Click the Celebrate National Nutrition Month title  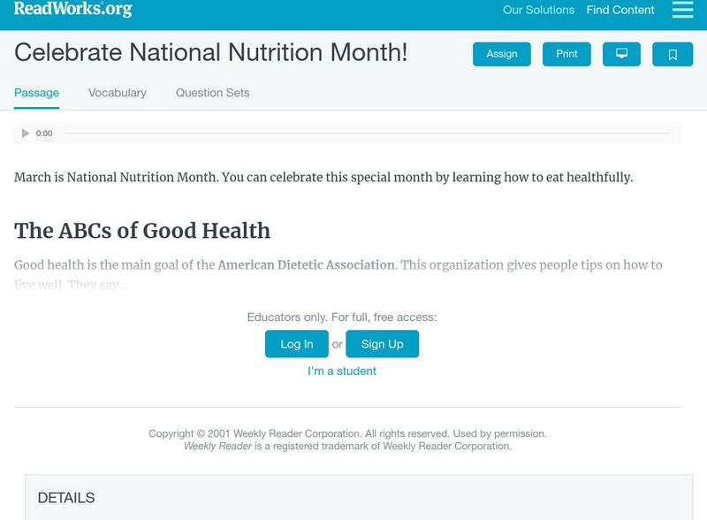[x=211, y=53]
